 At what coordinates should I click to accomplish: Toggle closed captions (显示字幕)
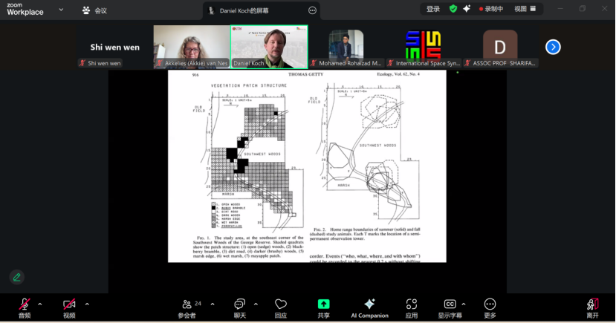tap(450, 305)
